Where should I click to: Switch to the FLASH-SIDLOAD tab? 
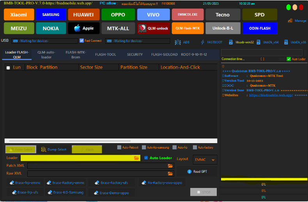(165, 55)
